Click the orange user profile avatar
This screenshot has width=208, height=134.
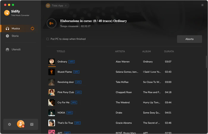(x=21, y=124)
